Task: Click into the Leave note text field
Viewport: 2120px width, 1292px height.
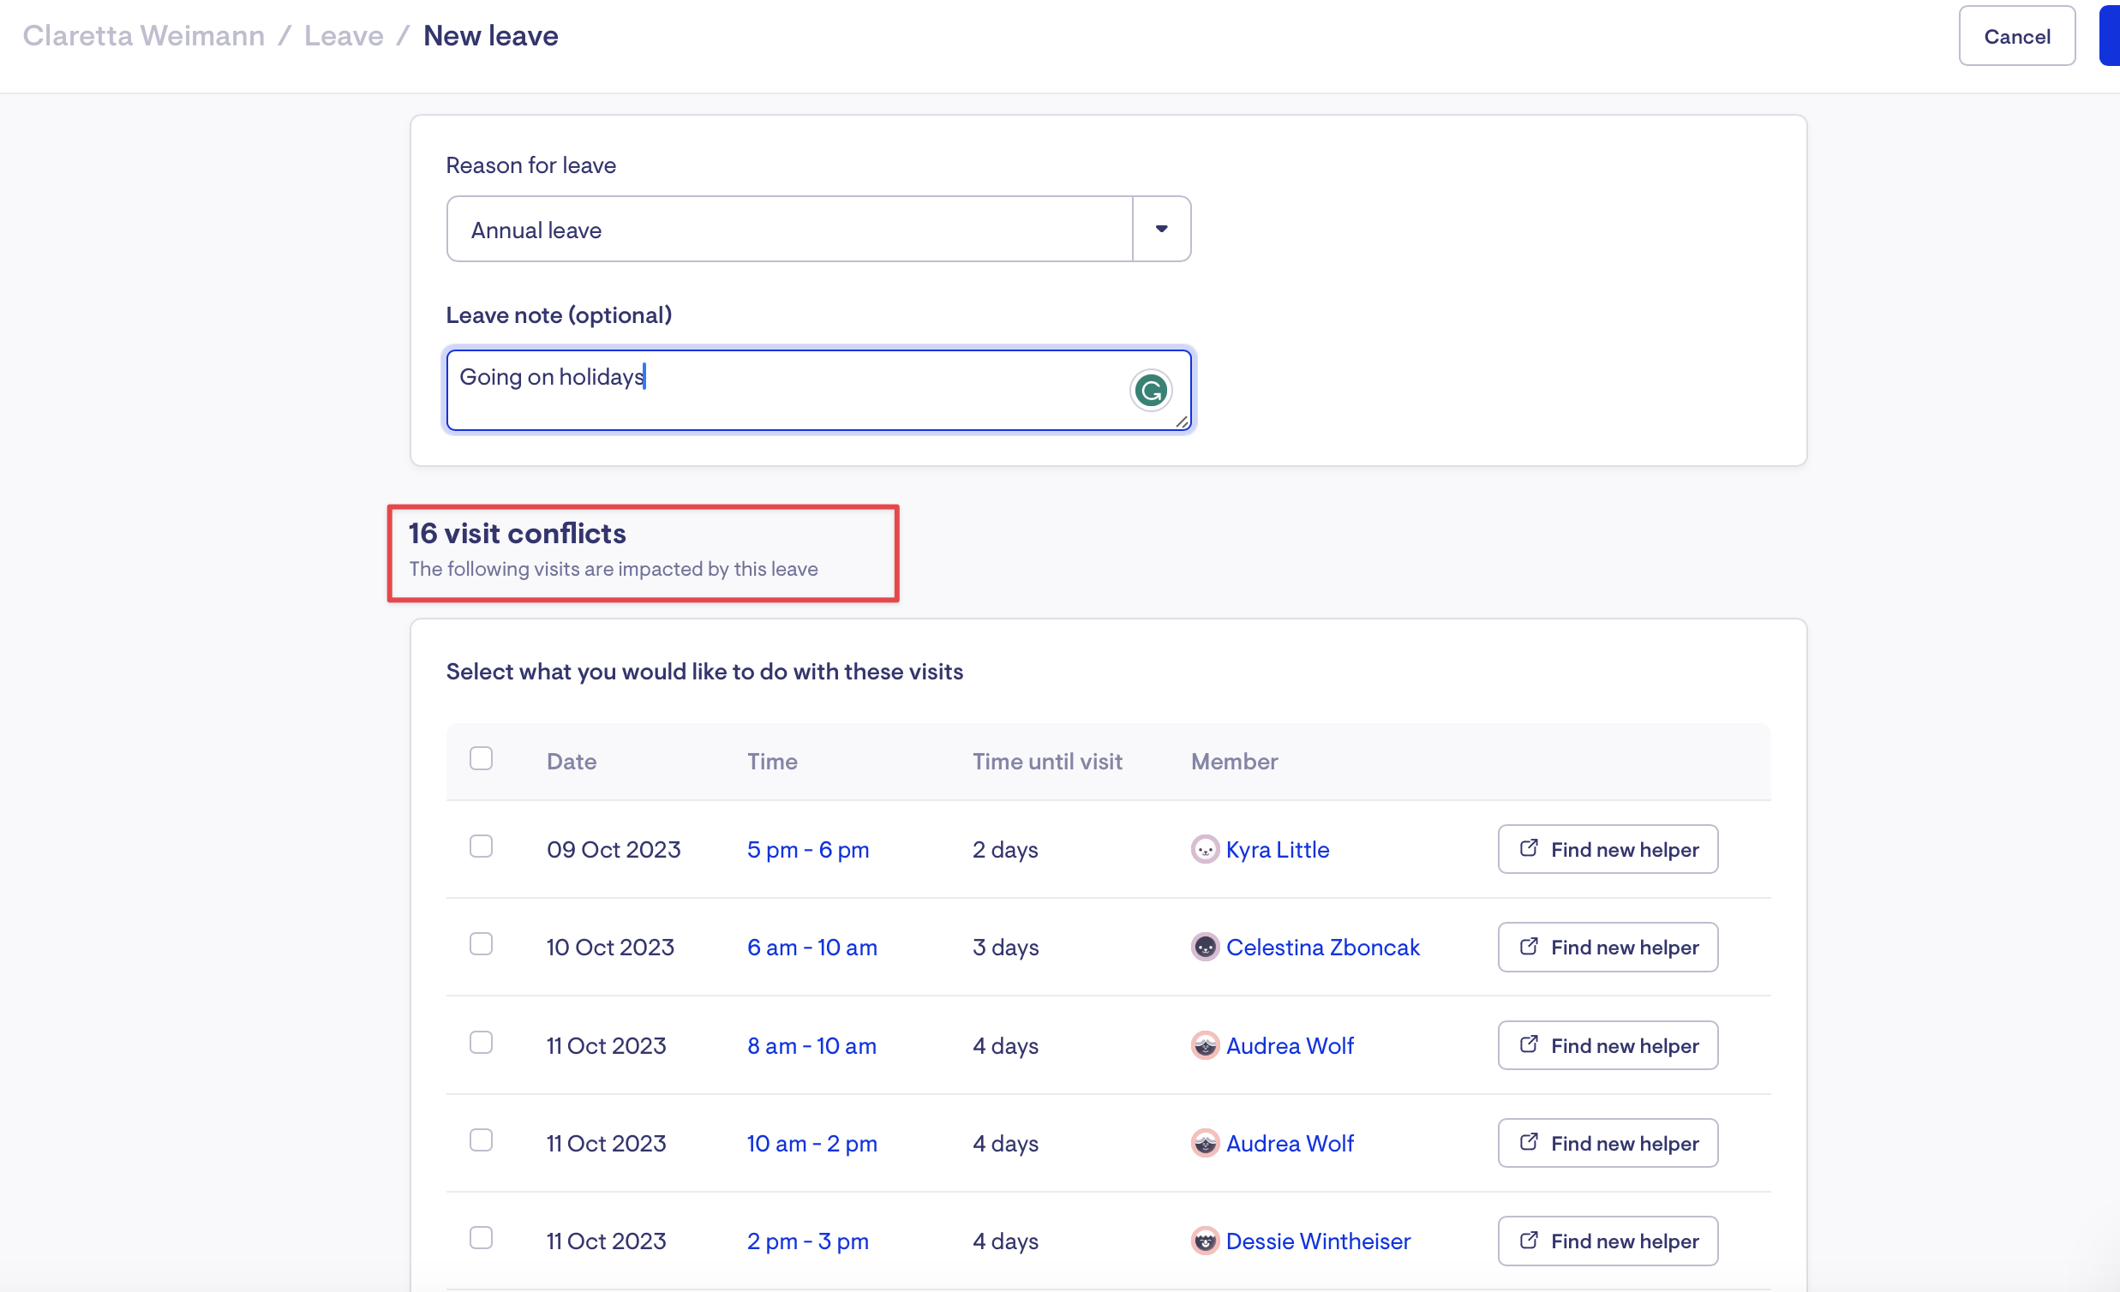Action: tap(775, 391)
